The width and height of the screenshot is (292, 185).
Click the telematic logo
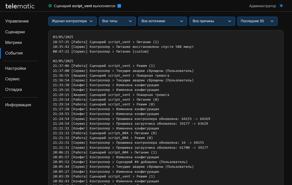(20, 6)
